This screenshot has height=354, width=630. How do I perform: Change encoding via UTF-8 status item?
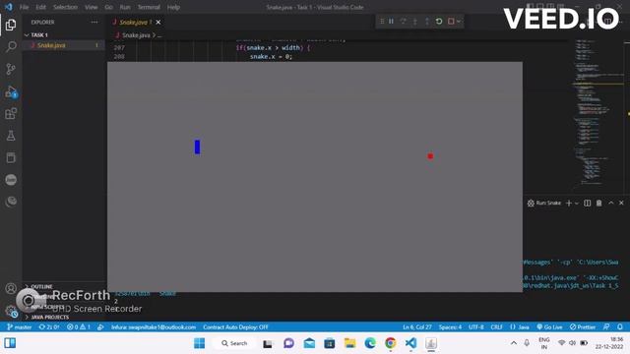click(476, 327)
